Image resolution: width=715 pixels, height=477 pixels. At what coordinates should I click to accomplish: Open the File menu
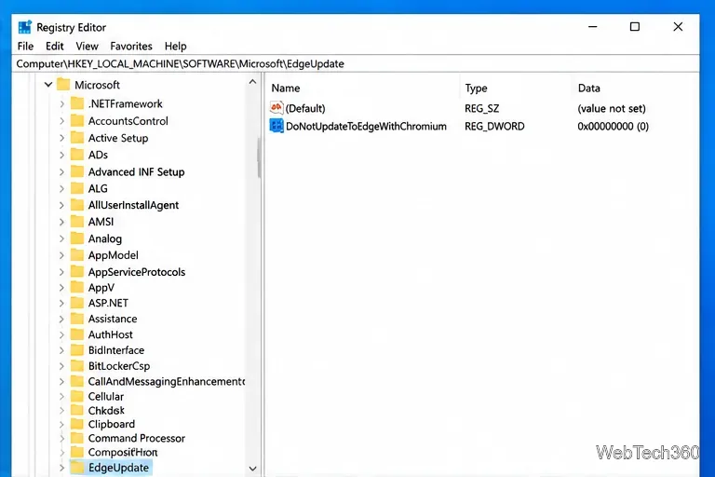click(25, 46)
